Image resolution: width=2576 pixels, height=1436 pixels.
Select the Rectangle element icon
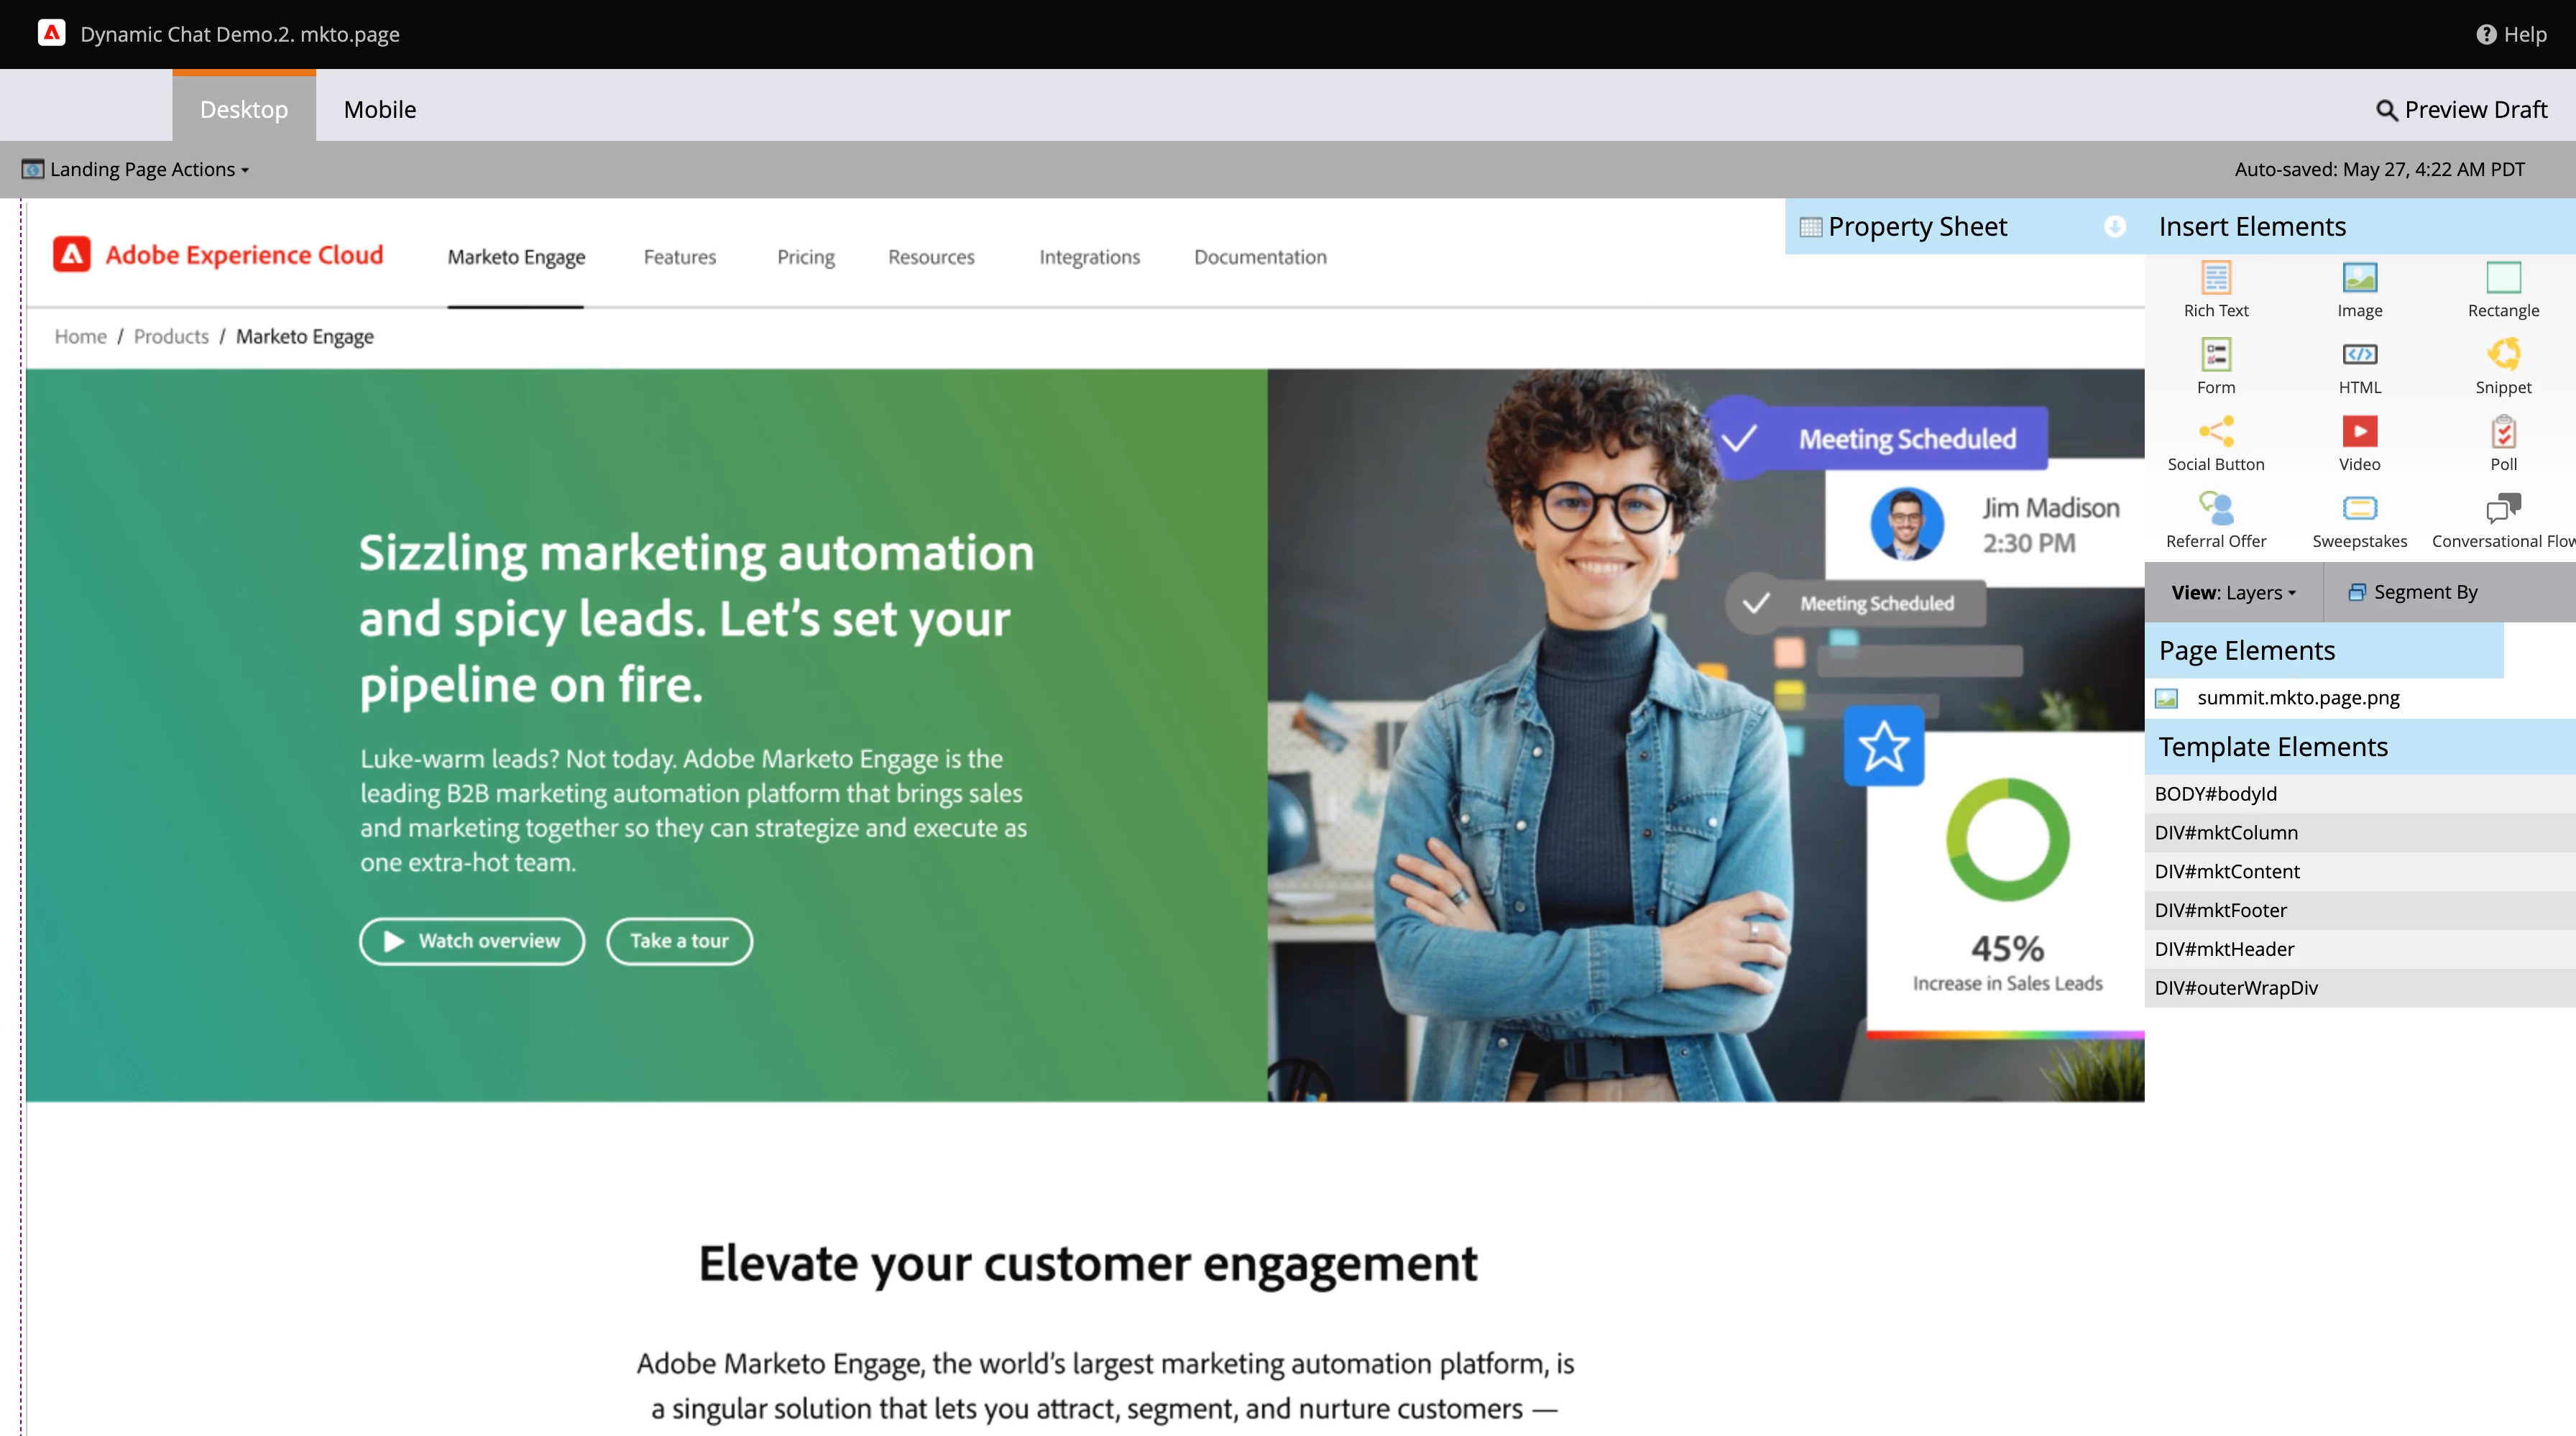[2503, 277]
